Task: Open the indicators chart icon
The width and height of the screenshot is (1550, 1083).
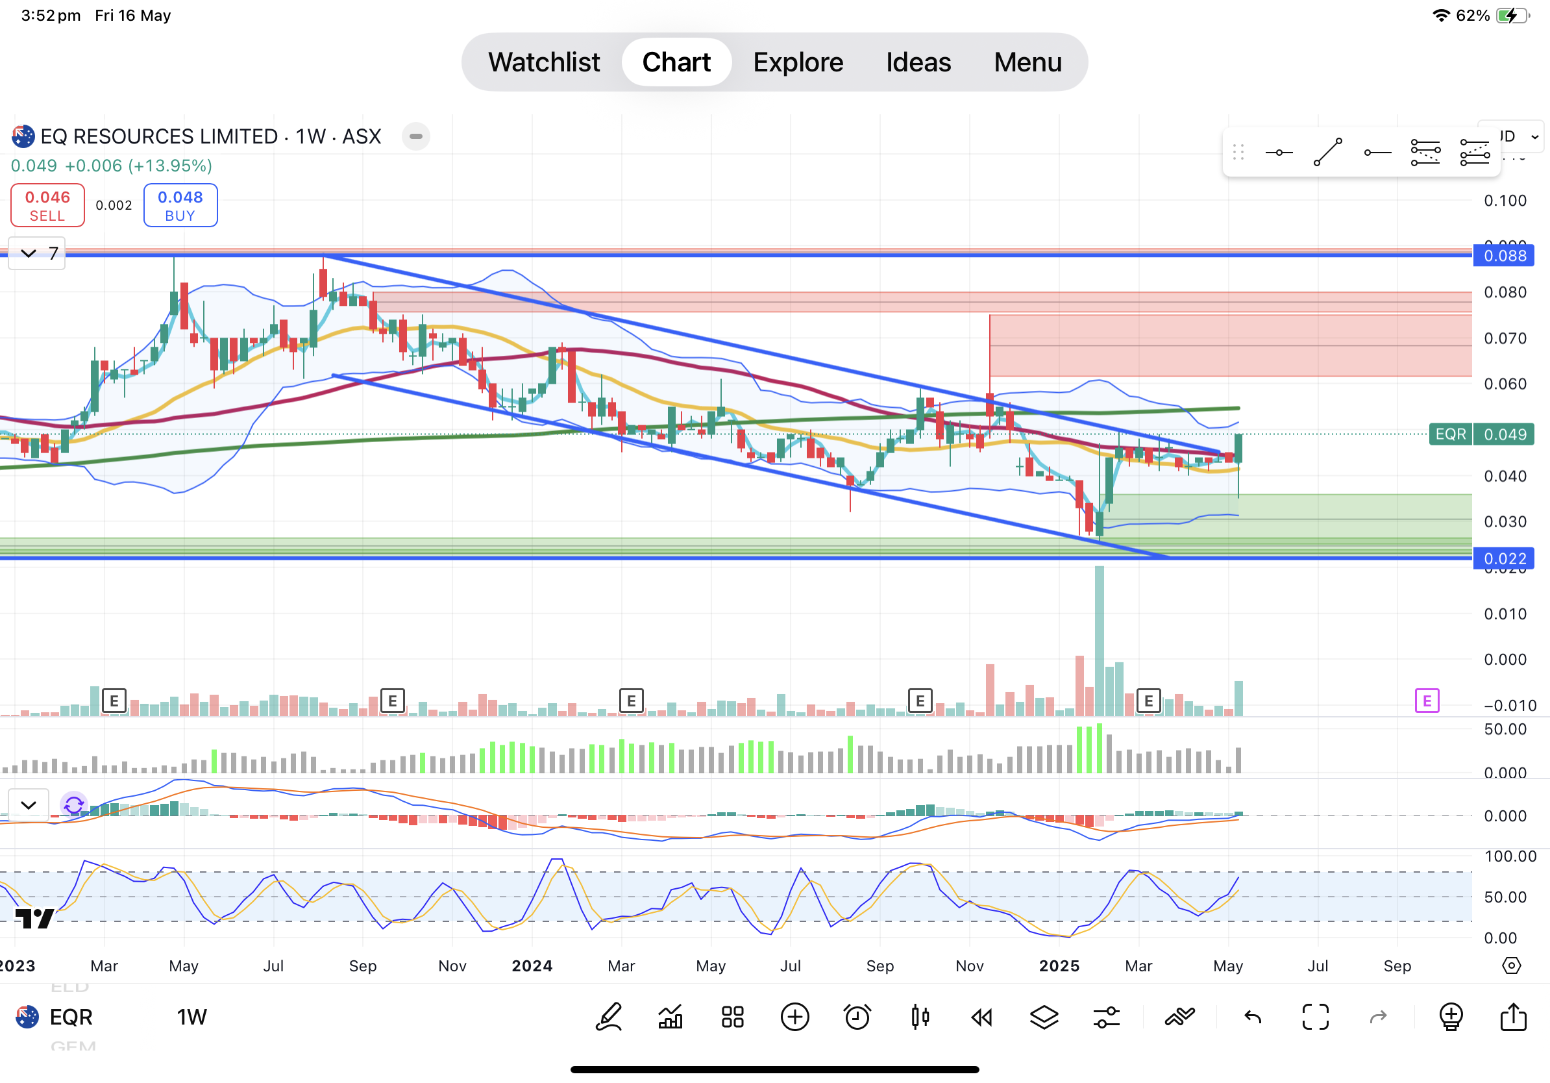Action: 670,1017
